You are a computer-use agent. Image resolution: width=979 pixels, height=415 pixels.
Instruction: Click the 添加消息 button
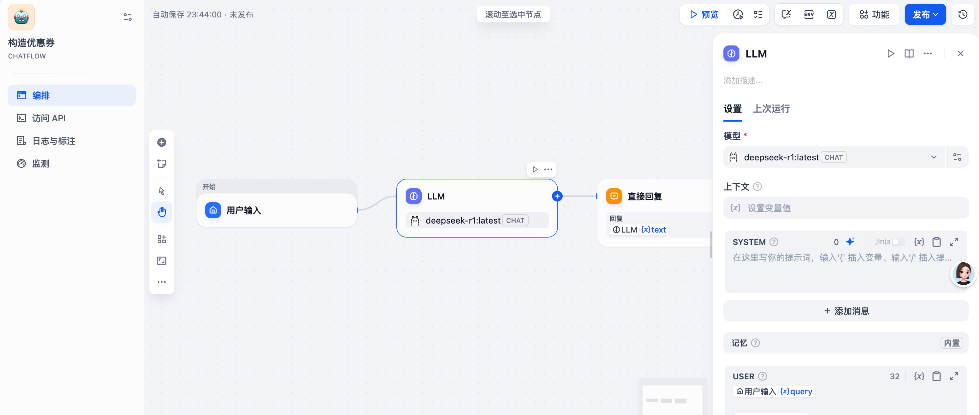point(846,311)
